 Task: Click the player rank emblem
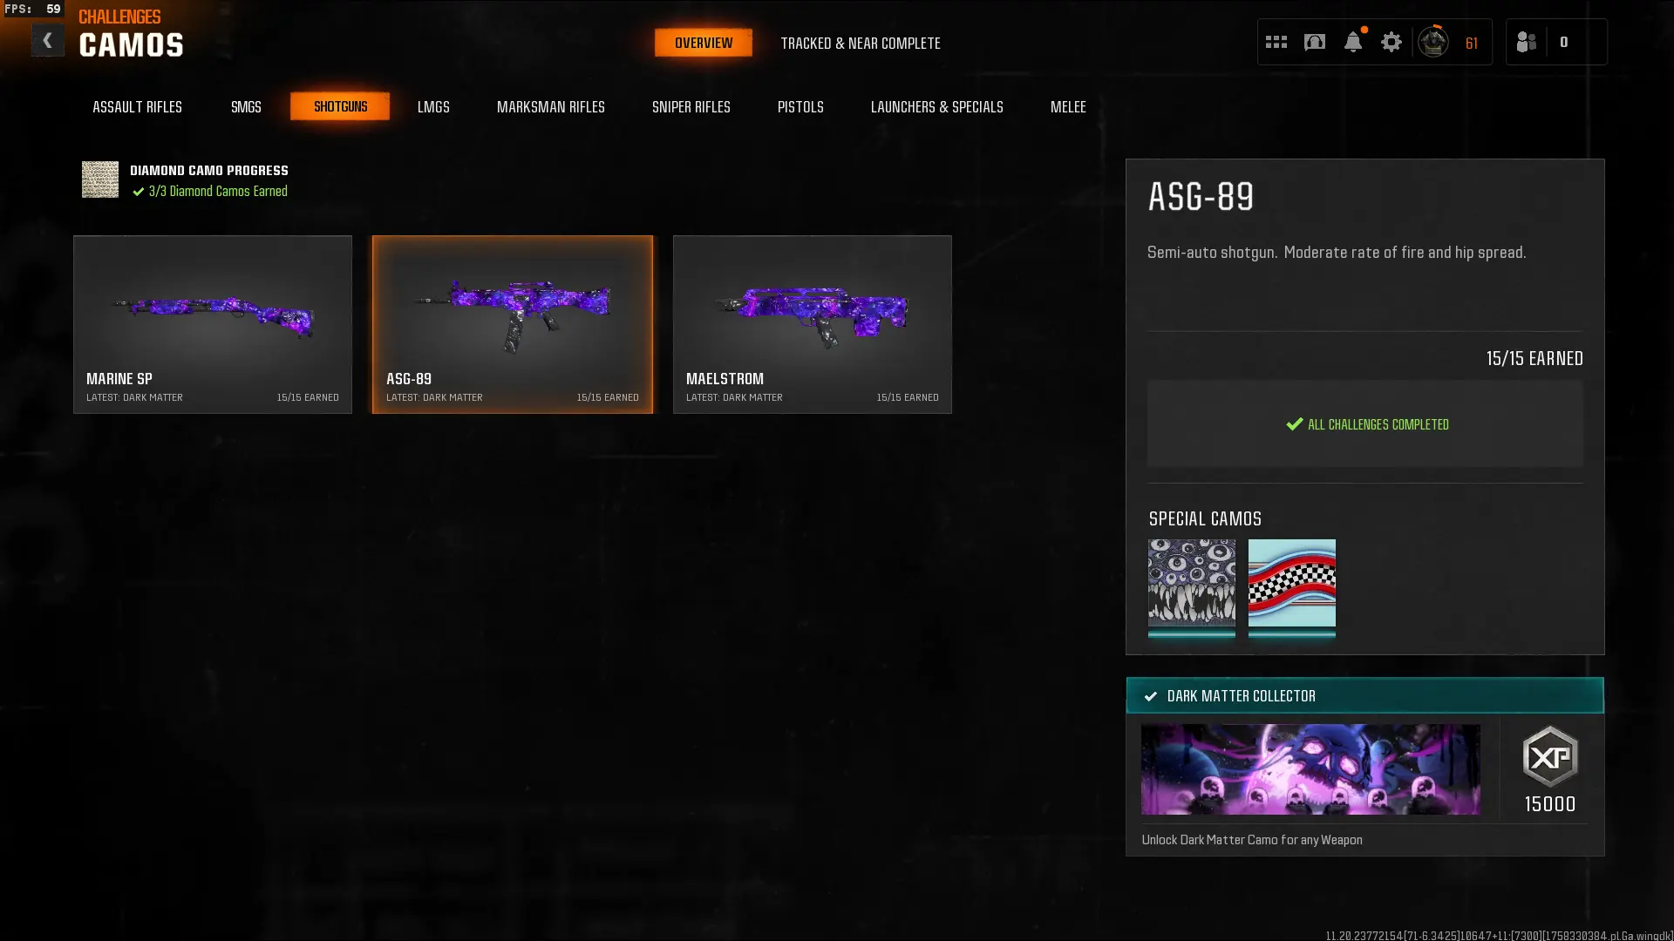coord(1432,42)
